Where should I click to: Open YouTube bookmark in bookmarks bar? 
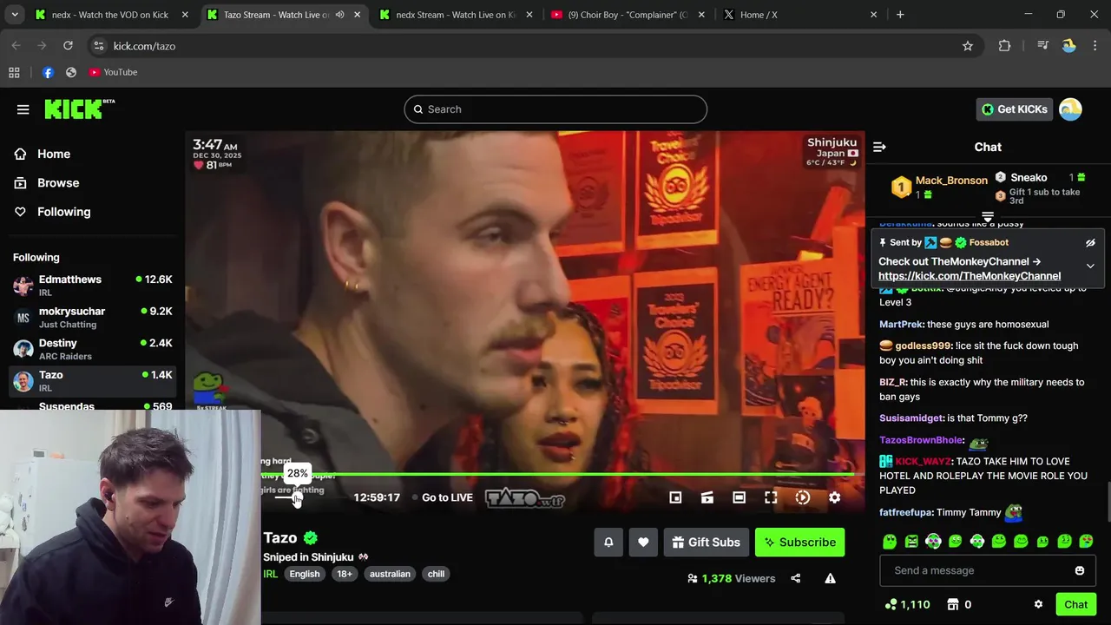[113, 72]
